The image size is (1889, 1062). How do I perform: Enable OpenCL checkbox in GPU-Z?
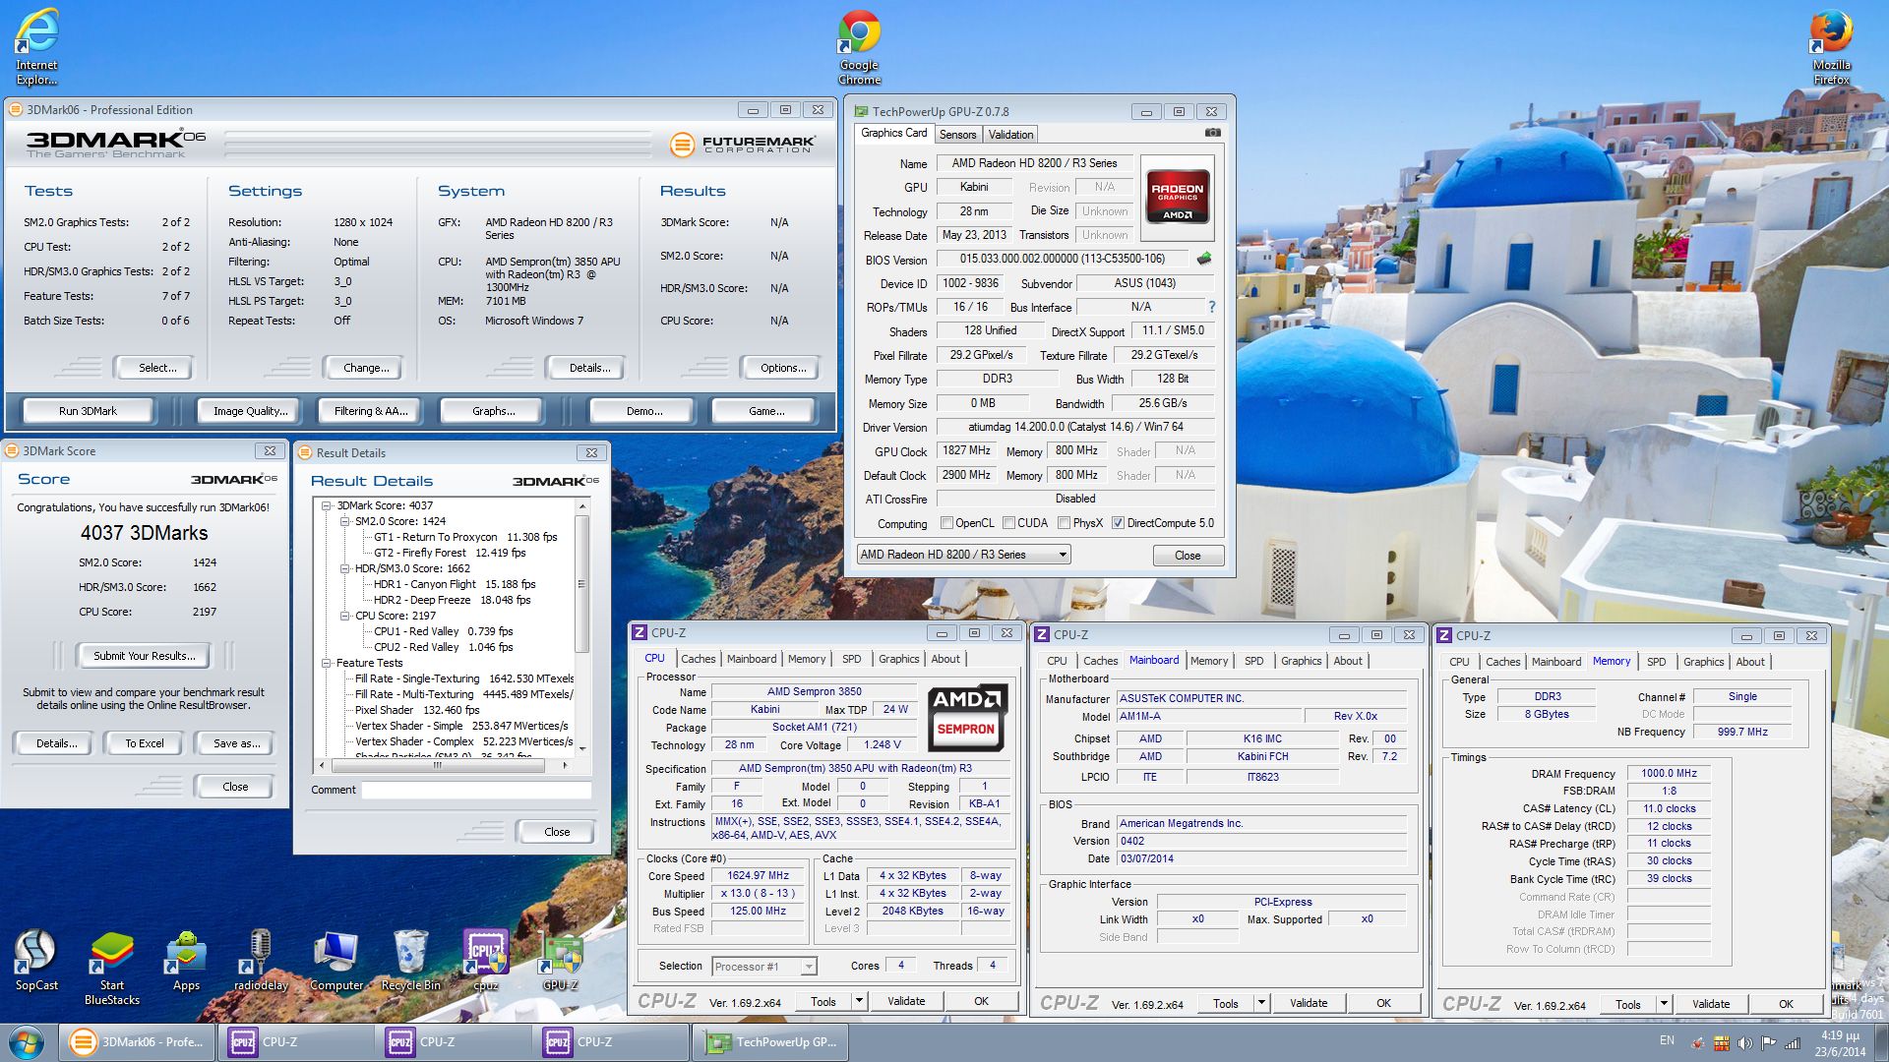point(946,523)
